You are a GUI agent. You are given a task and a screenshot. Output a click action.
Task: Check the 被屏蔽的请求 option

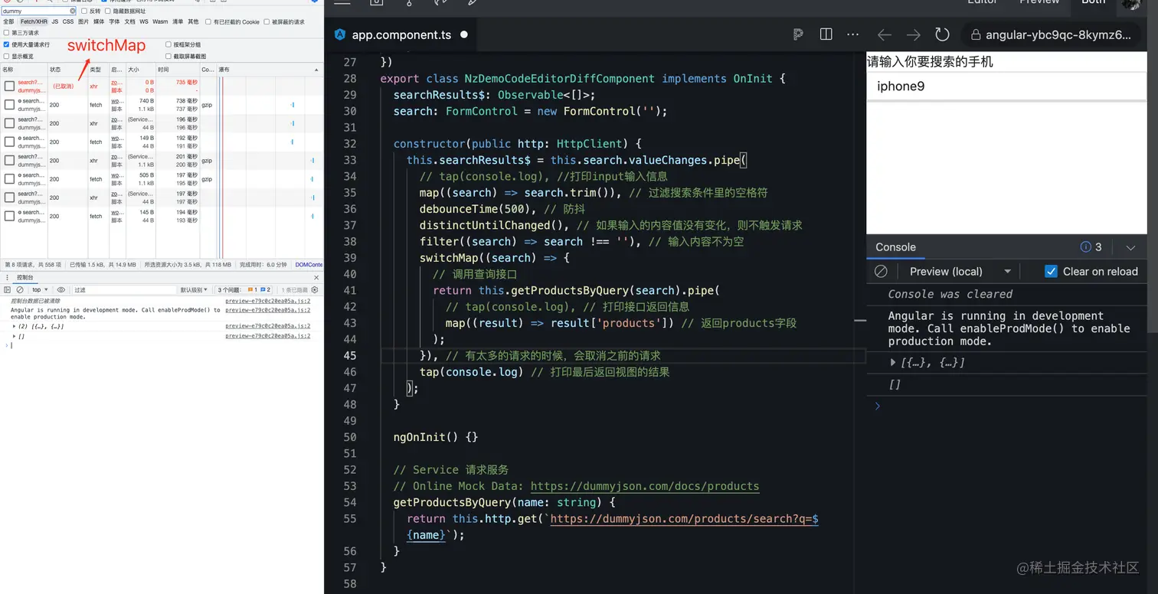point(267,22)
